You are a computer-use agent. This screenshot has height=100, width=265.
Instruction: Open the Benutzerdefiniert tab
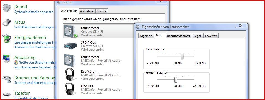179,36
